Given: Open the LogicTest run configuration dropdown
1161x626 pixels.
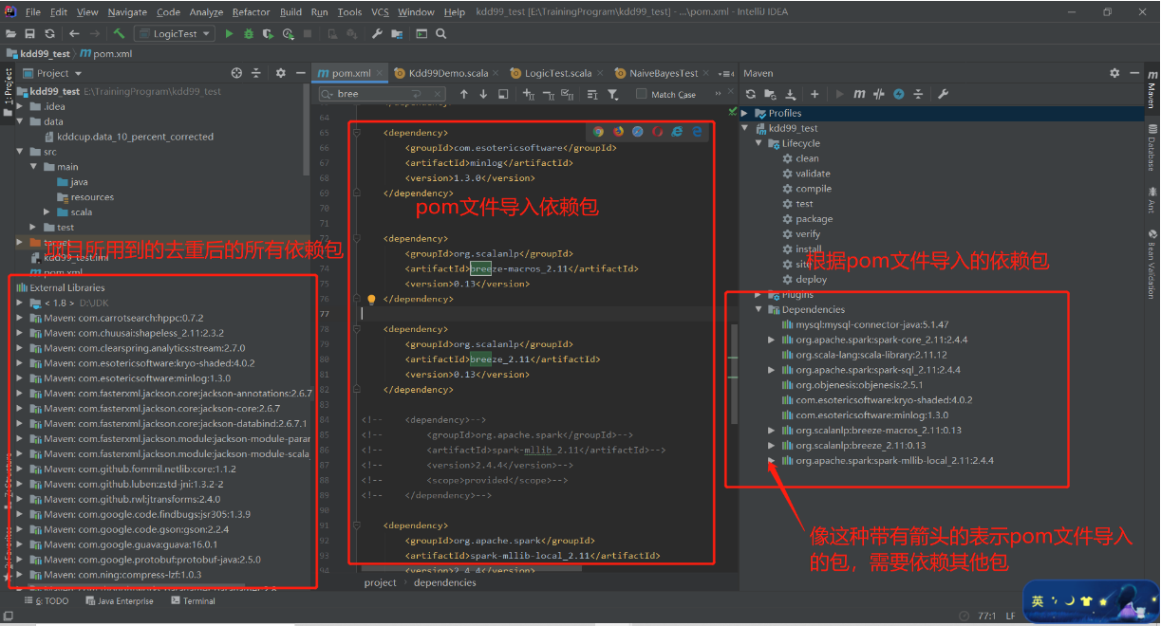Looking at the screenshot, I should point(176,33).
